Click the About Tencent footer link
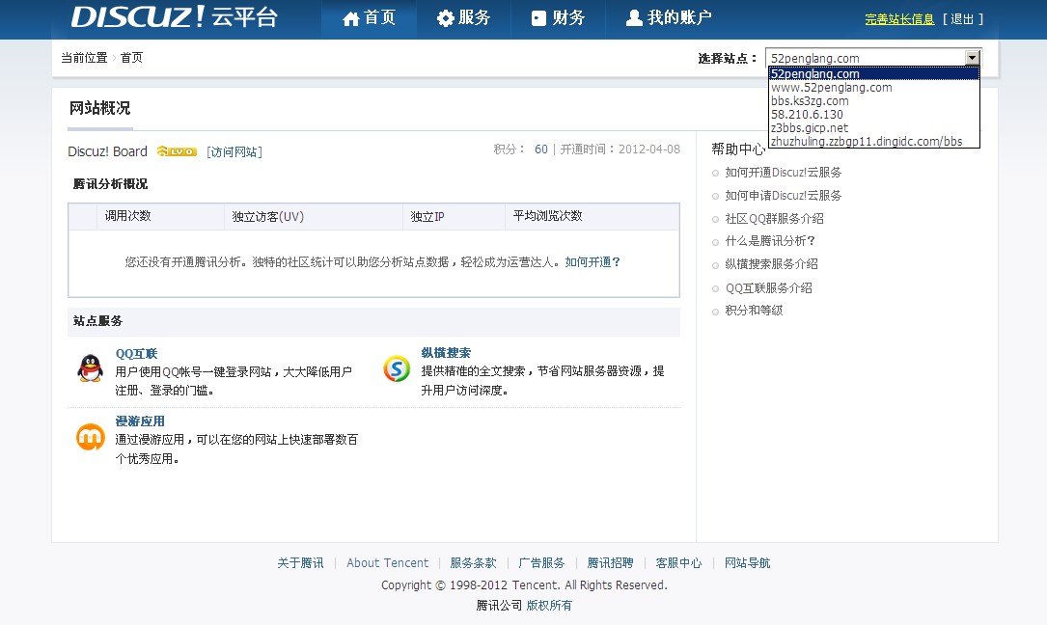 (x=387, y=563)
